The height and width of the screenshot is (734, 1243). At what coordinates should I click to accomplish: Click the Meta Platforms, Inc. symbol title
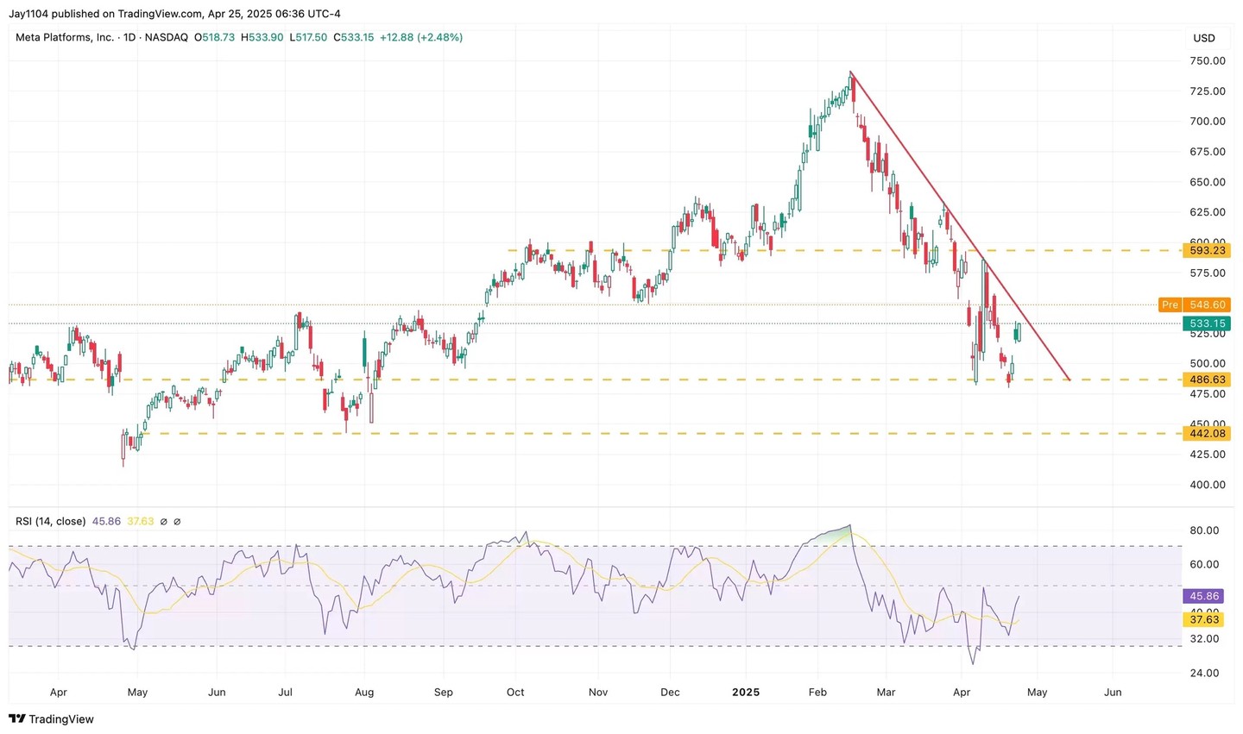(65, 38)
